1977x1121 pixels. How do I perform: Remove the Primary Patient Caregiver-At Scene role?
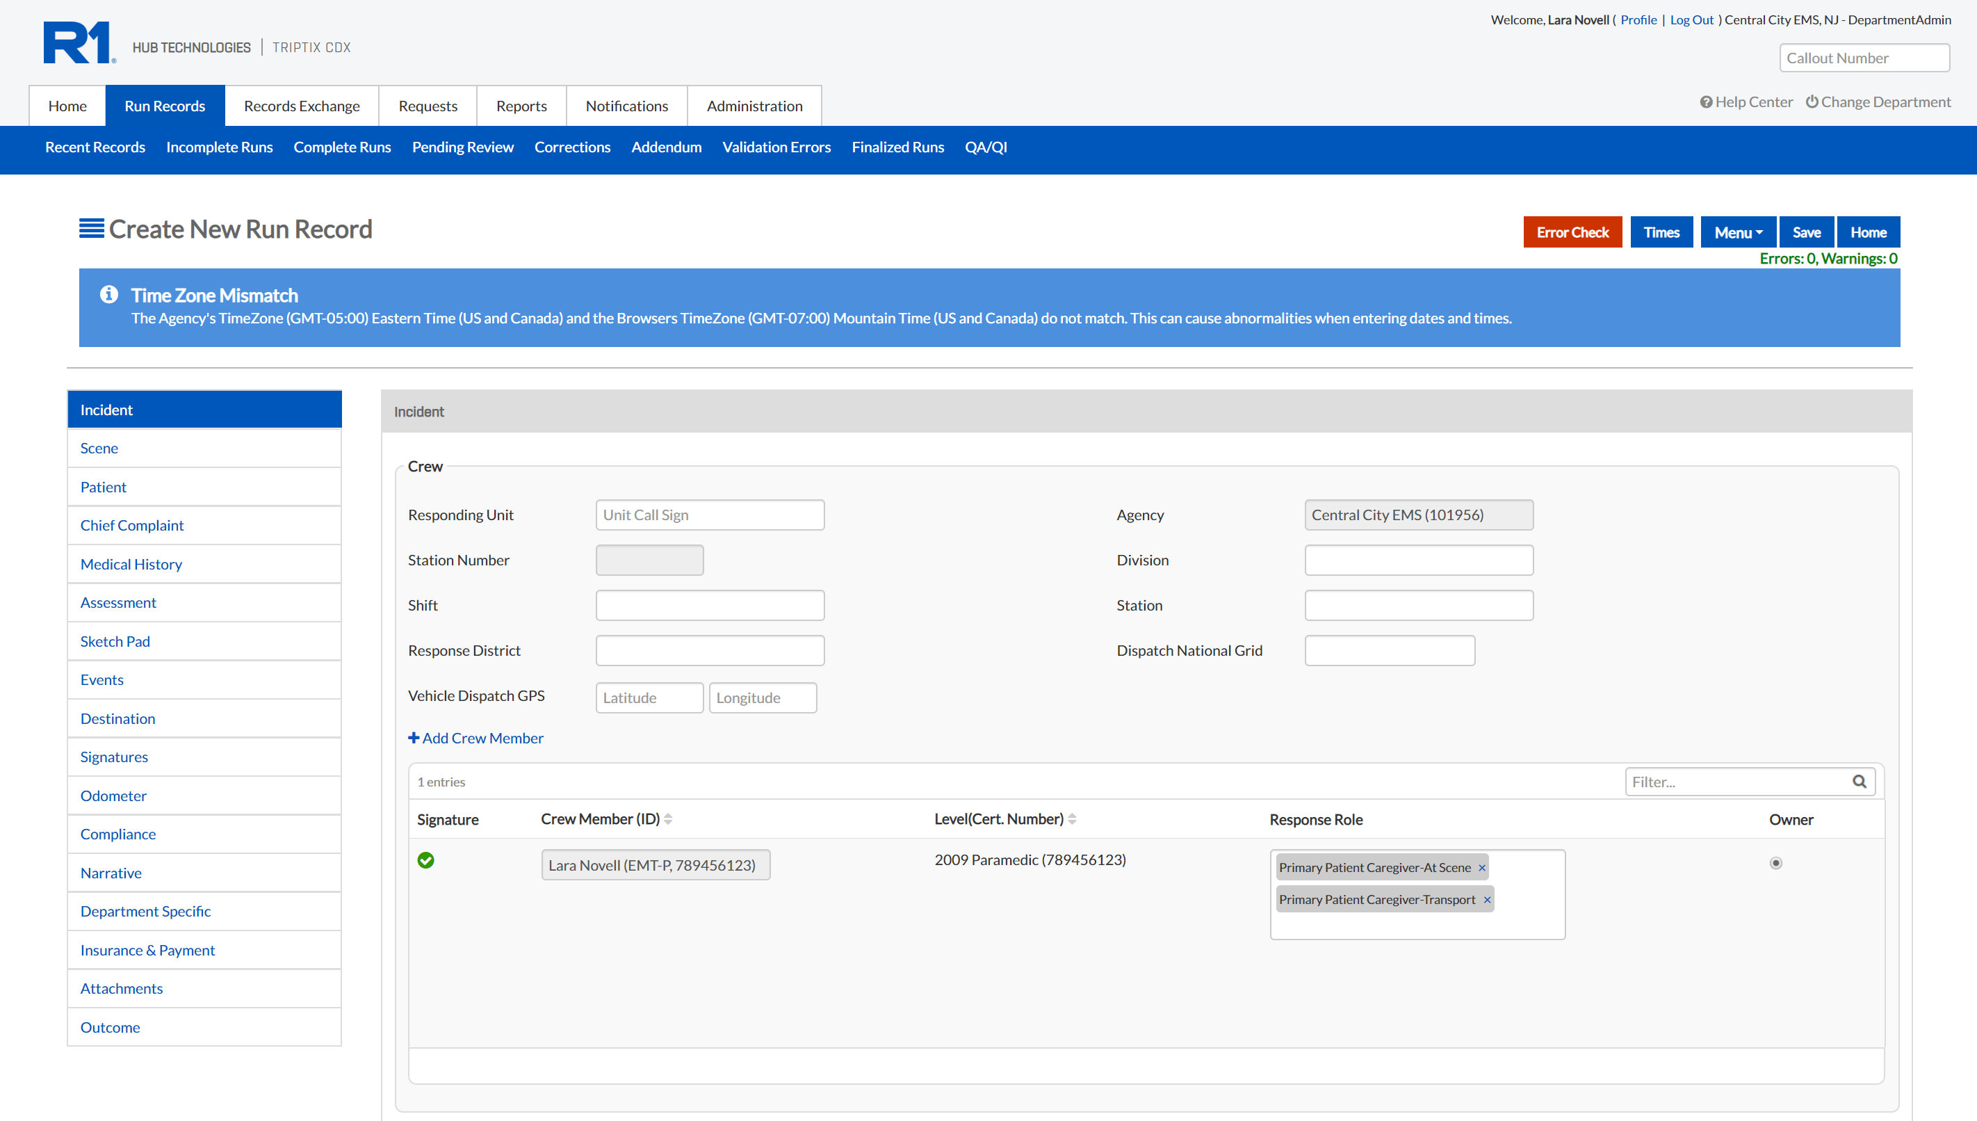click(x=1481, y=867)
